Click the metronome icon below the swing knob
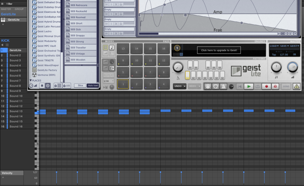This screenshot has width=304, height=186. coord(178,78)
